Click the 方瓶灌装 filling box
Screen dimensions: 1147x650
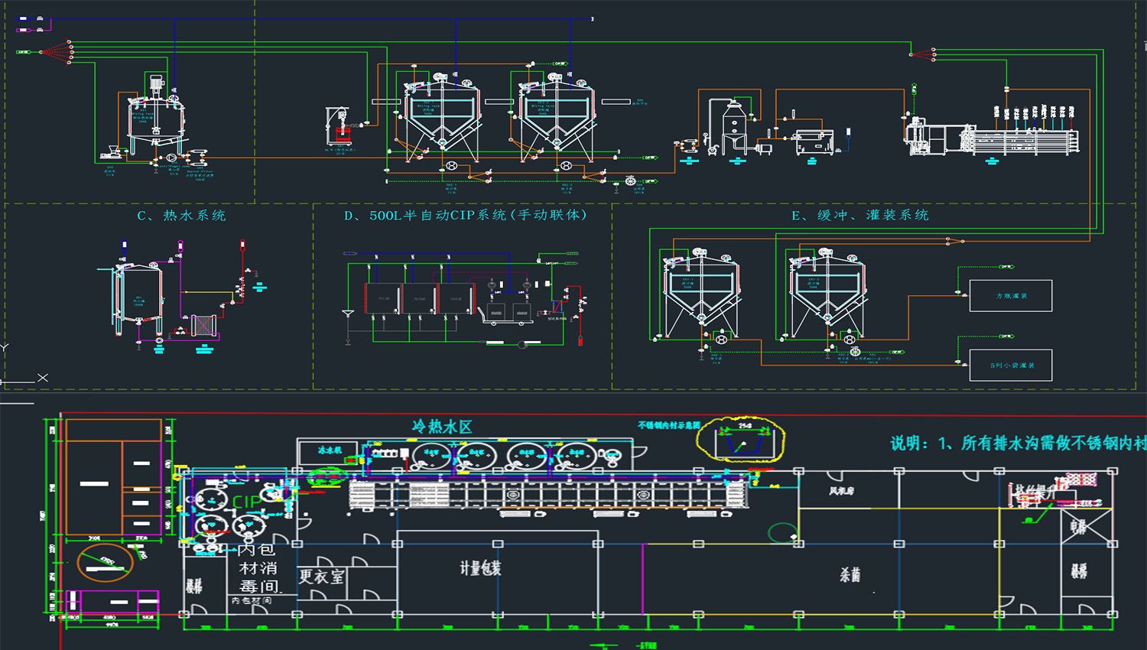(1010, 296)
